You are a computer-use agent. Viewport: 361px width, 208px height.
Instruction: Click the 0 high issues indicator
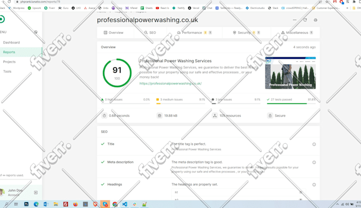112,100
